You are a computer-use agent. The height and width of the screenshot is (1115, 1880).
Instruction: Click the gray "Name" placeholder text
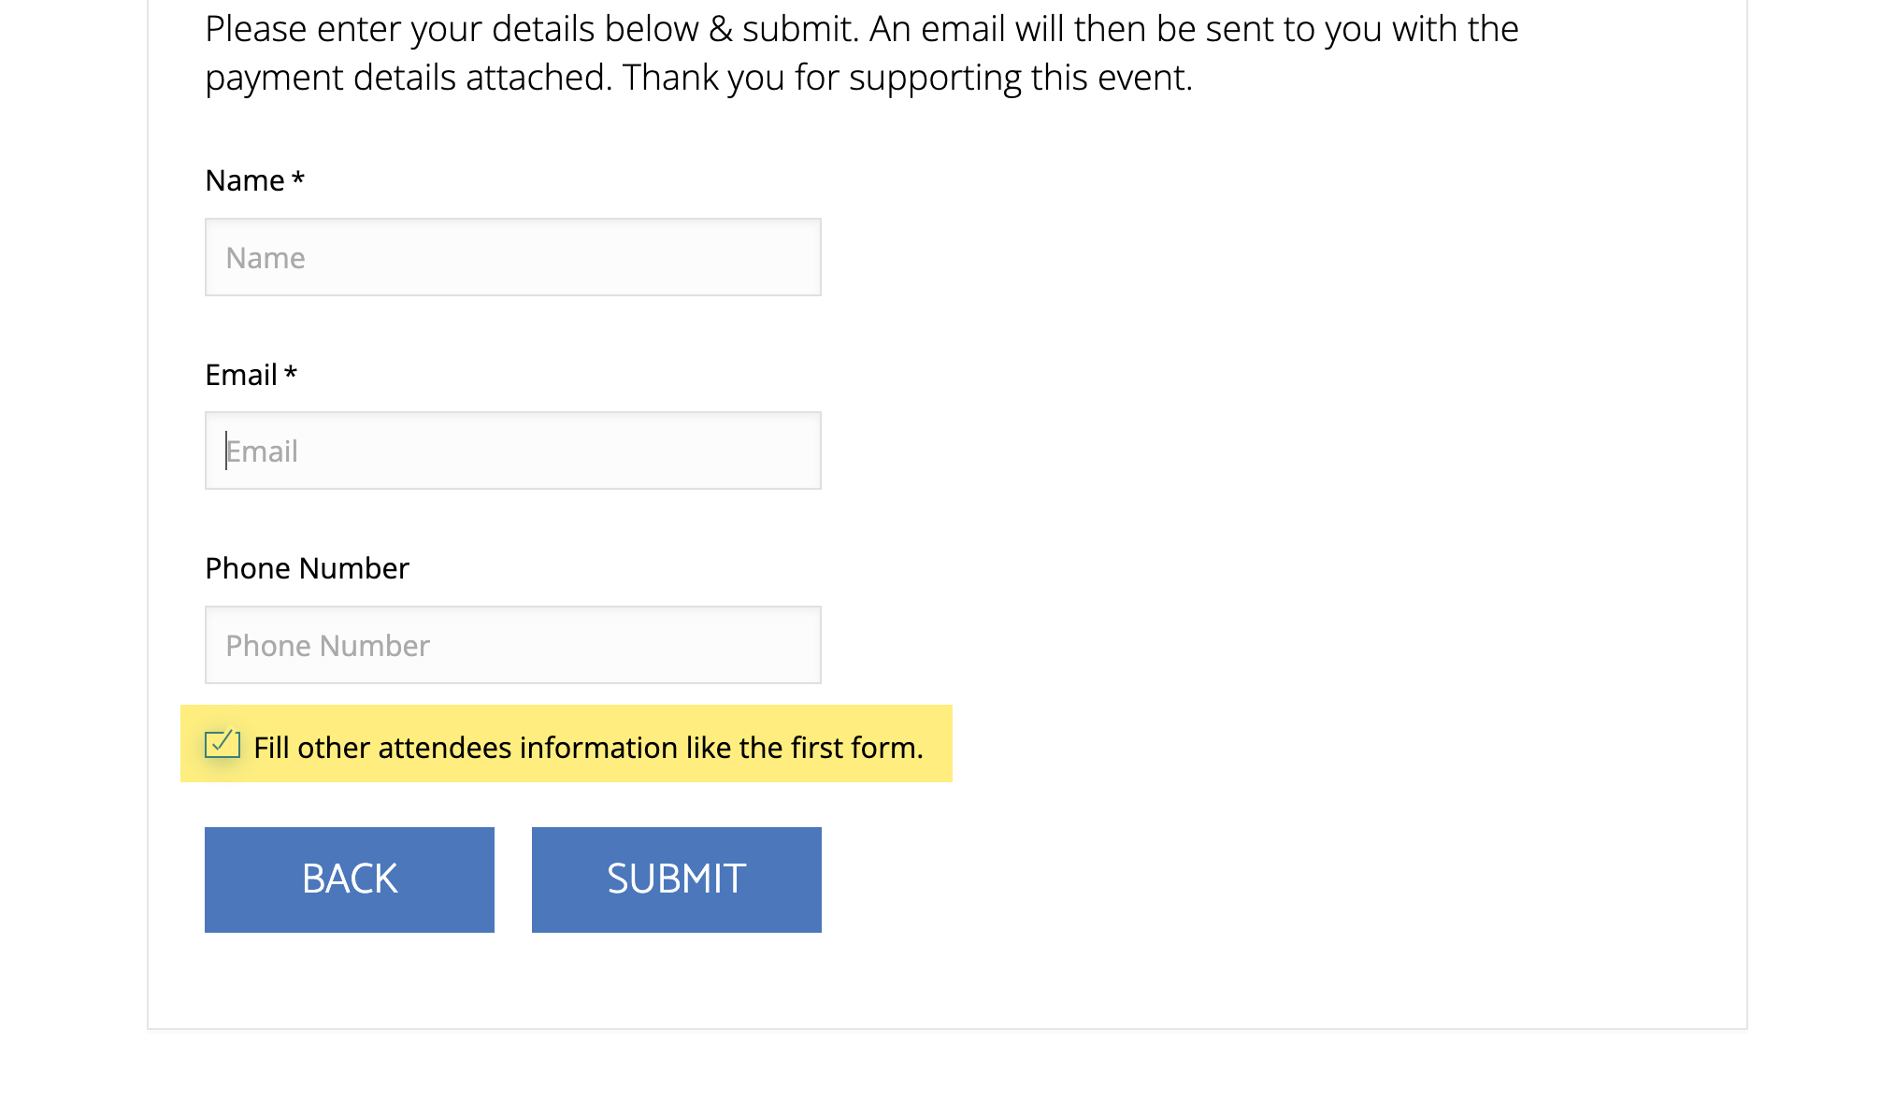(x=265, y=258)
